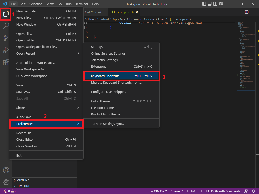Open the Run menu
The width and height of the screenshot is (259, 194).
click(69, 4)
